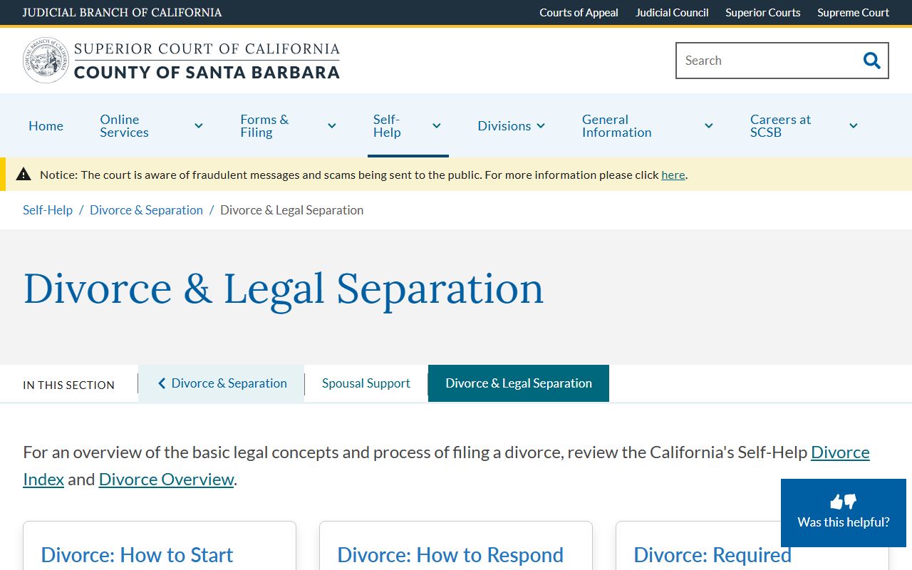This screenshot has width=912, height=570.
Task: Follow the 'here' link in the scam notice
Action: click(673, 175)
